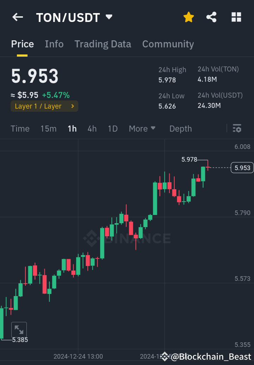
Task: Open the TON/USDT pair selector dropdown
Action: coord(74,17)
